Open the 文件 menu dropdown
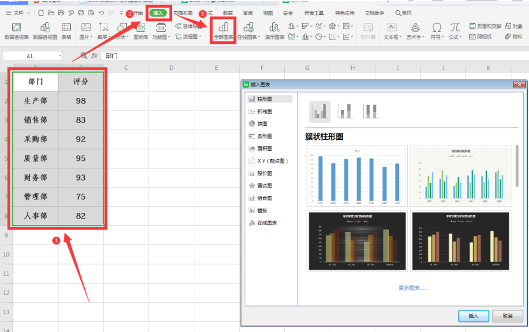529x332 pixels. (x=18, y=13)
